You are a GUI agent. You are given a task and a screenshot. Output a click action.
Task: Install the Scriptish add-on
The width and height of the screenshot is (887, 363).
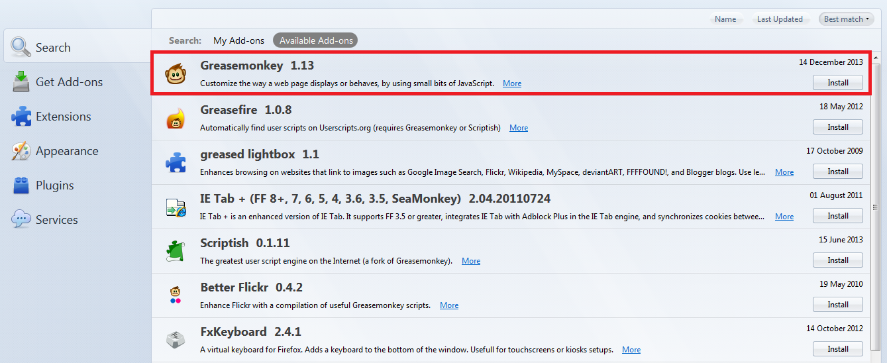[x=838, y=260]
